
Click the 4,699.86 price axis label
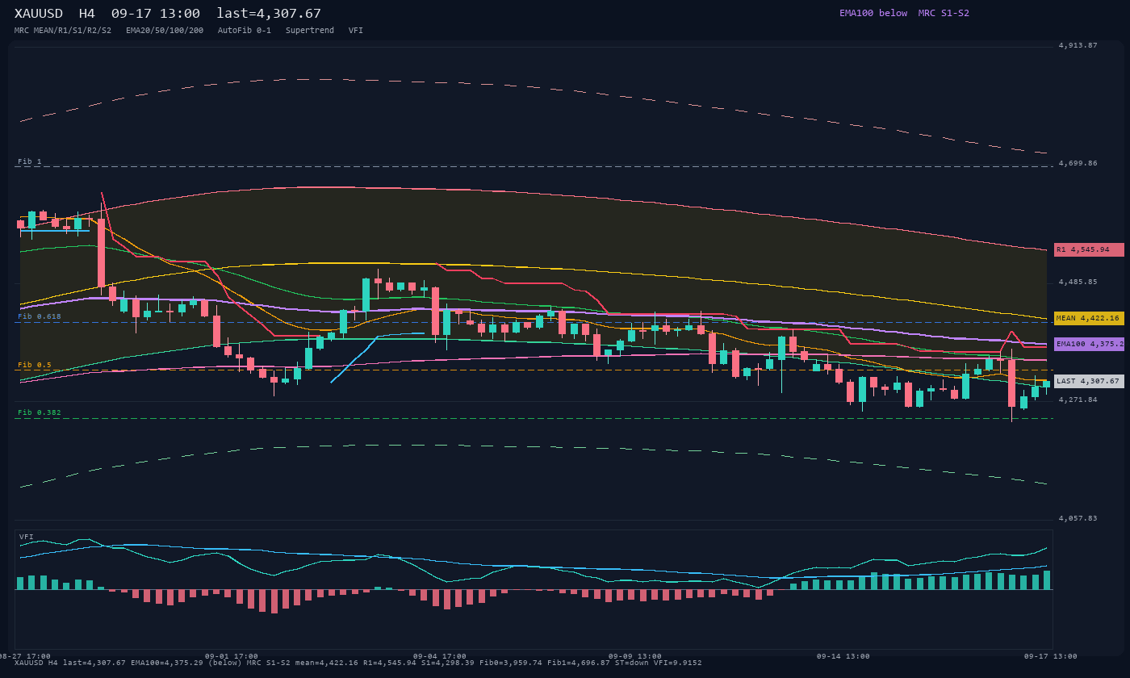[1078, 163]
